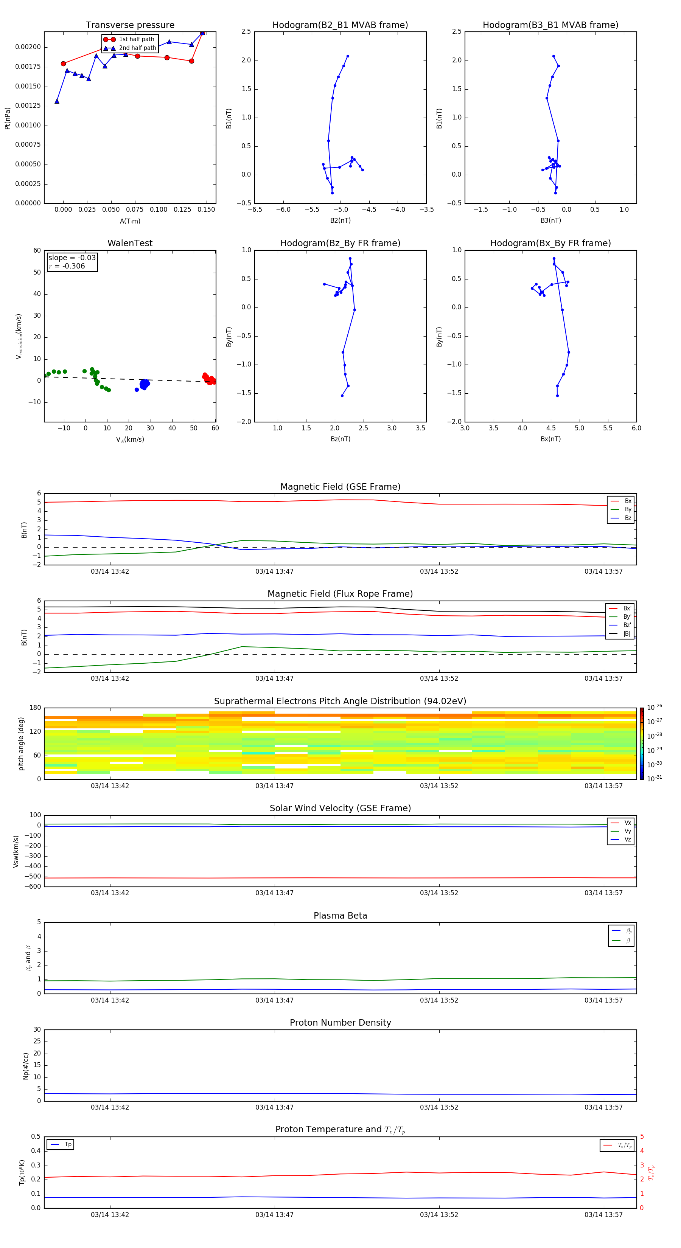Click the Tp legend in proton temperature plot
Screen dimensions: 681x1248
(61, 1144)
